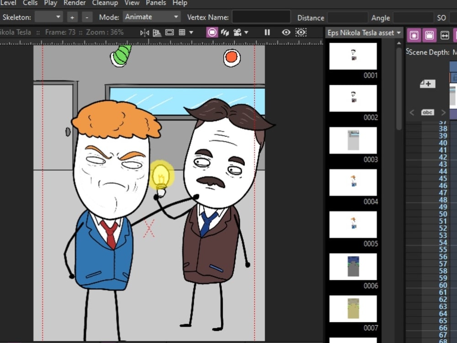The image size is (457, 343).
Task: Click the double-arrow Xsheet window icon
Action: 445,35
